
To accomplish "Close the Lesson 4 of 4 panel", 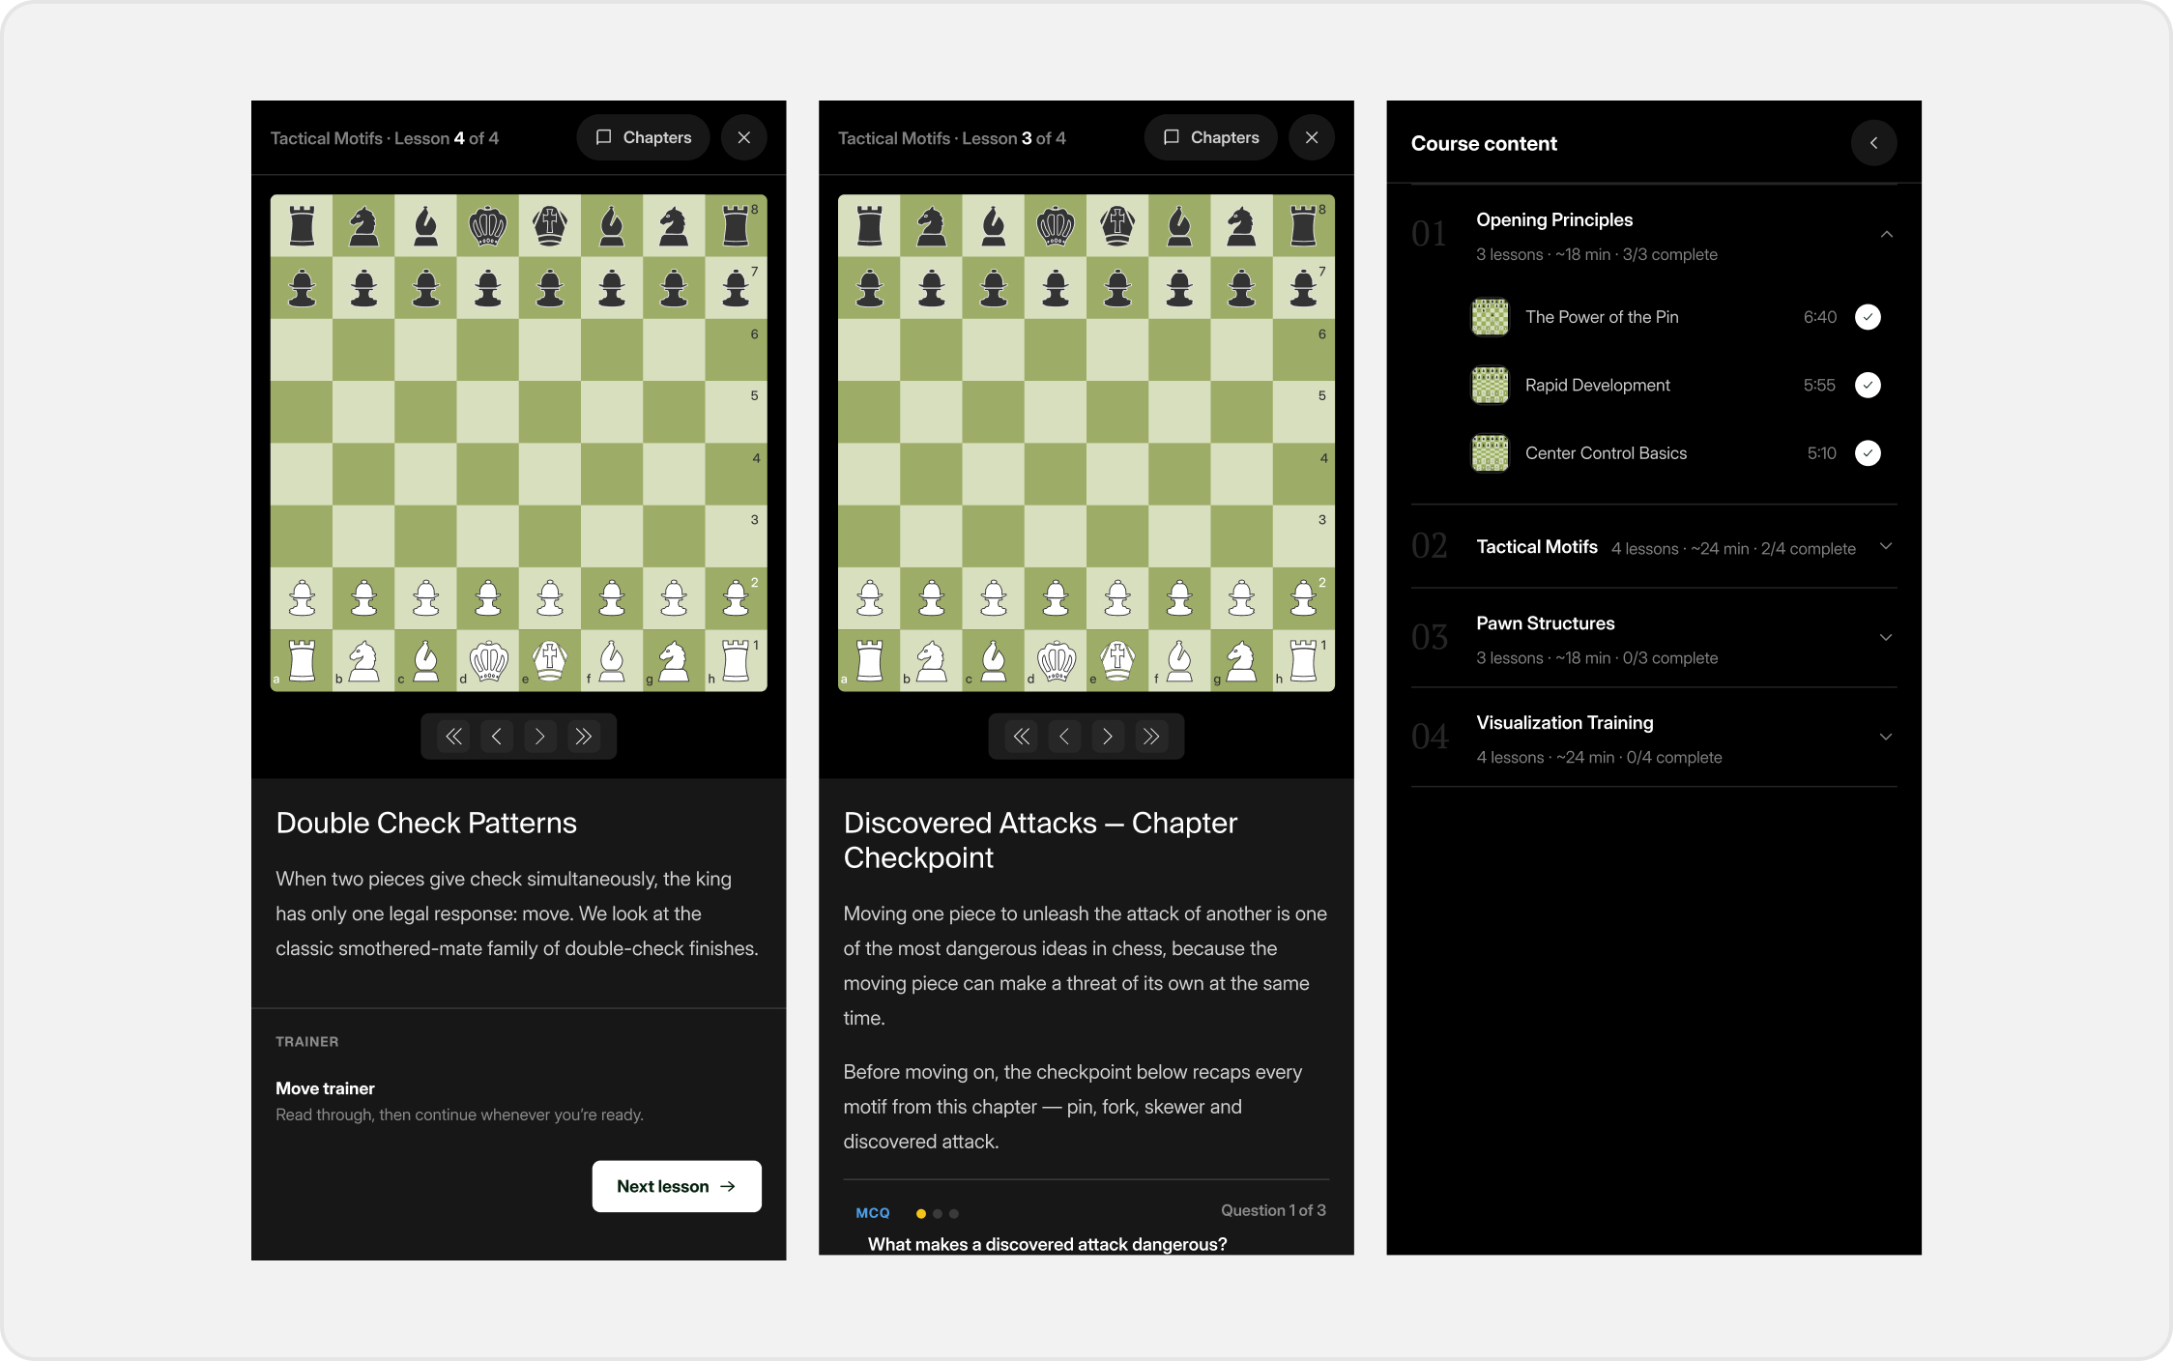I will coord(744,137).
